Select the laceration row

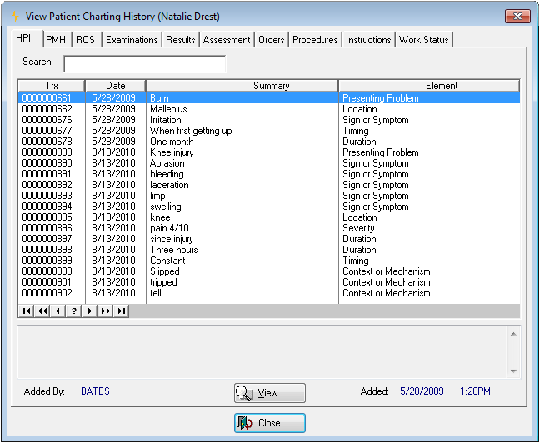tap(268, 185)
